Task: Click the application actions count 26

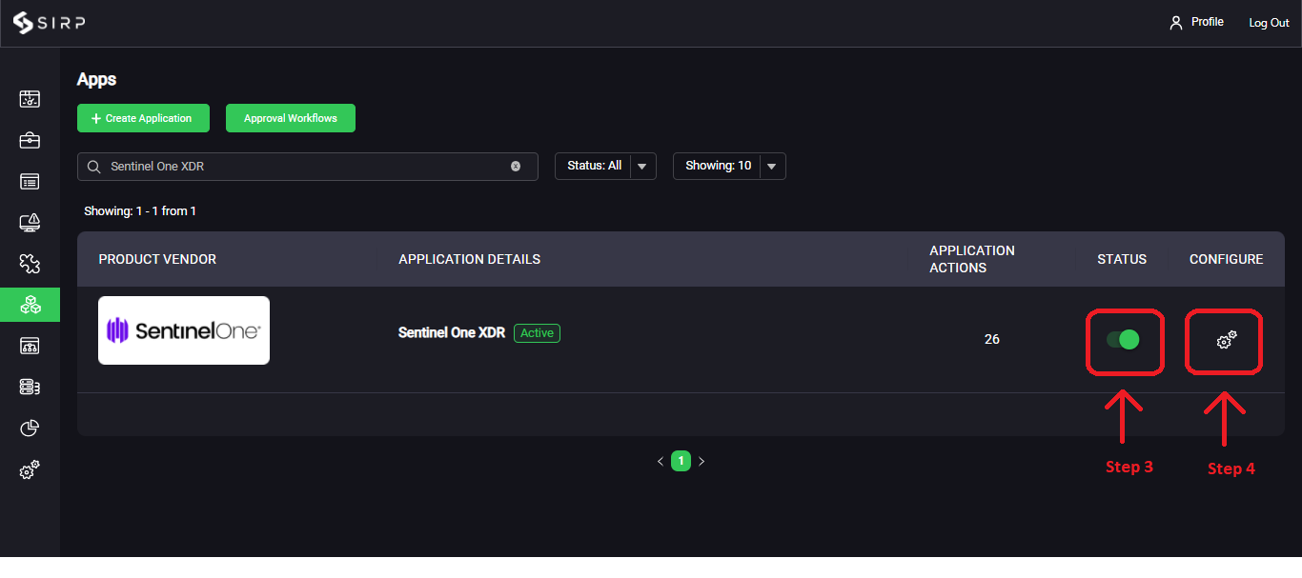Action: pos(992,339)
